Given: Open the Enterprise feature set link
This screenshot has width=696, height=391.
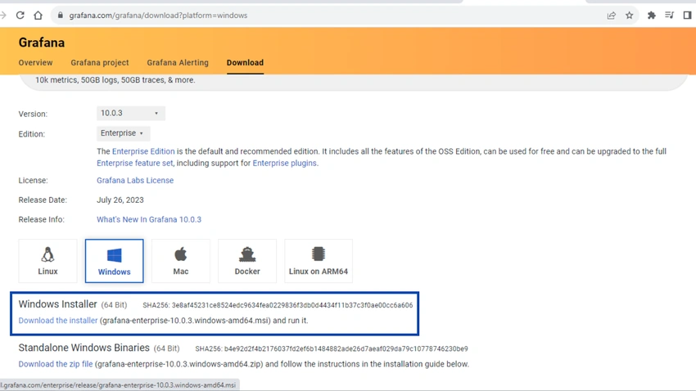Looking at the screenshot, I should pyautogui.click(x=135, y=163).
